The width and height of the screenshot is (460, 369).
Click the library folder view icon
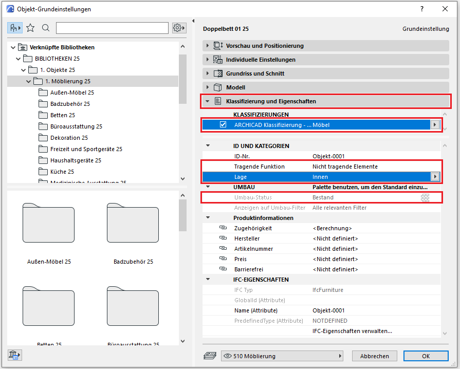(15, 28)
